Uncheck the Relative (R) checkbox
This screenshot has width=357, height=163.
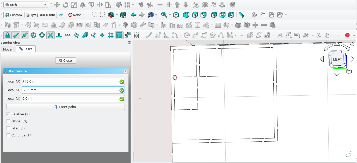click(8, 114)
